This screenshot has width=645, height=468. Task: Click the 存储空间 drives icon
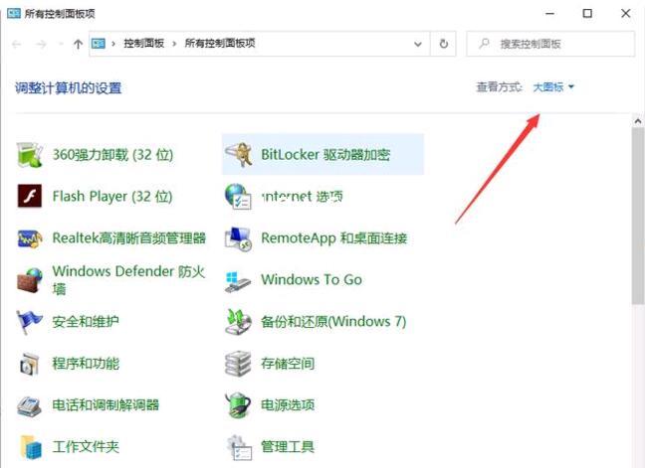pos(239,364)
